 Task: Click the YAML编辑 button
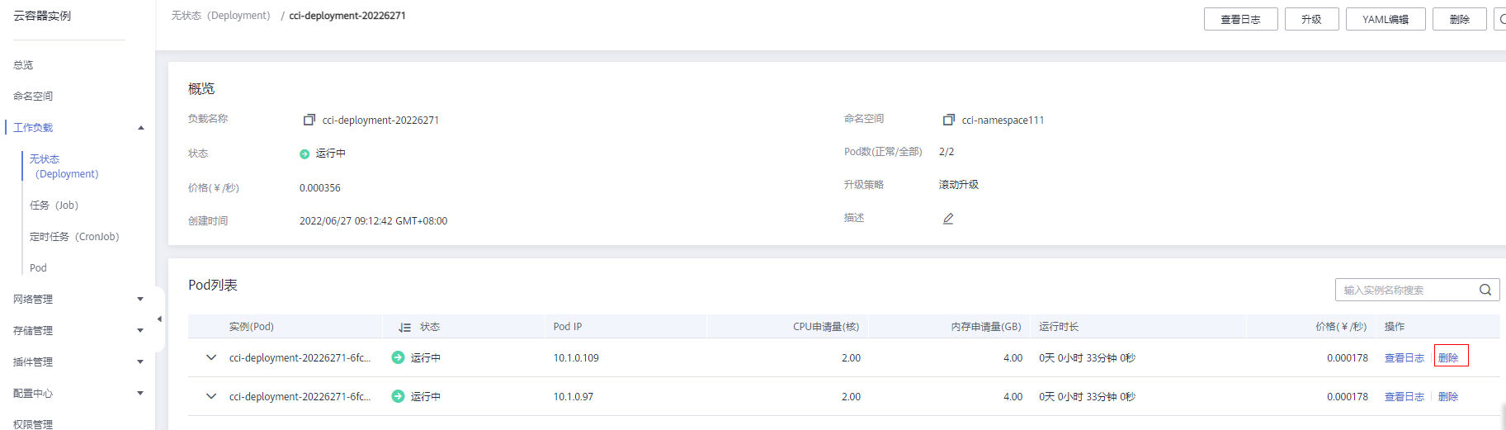pos(1386,19)
